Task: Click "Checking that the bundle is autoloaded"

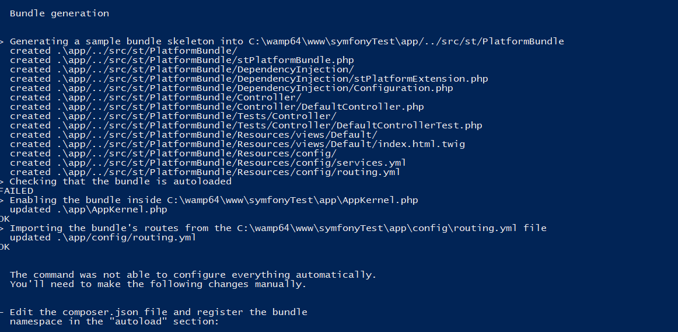Action: pos(120,181)
